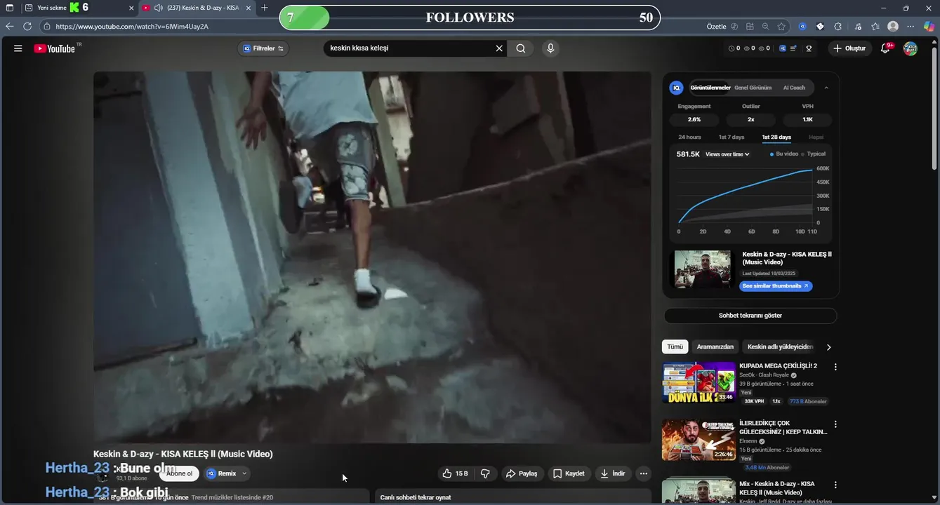Switch to the Görüntülenmeler tab
The image size is (940, 505).
pos(710,88)
